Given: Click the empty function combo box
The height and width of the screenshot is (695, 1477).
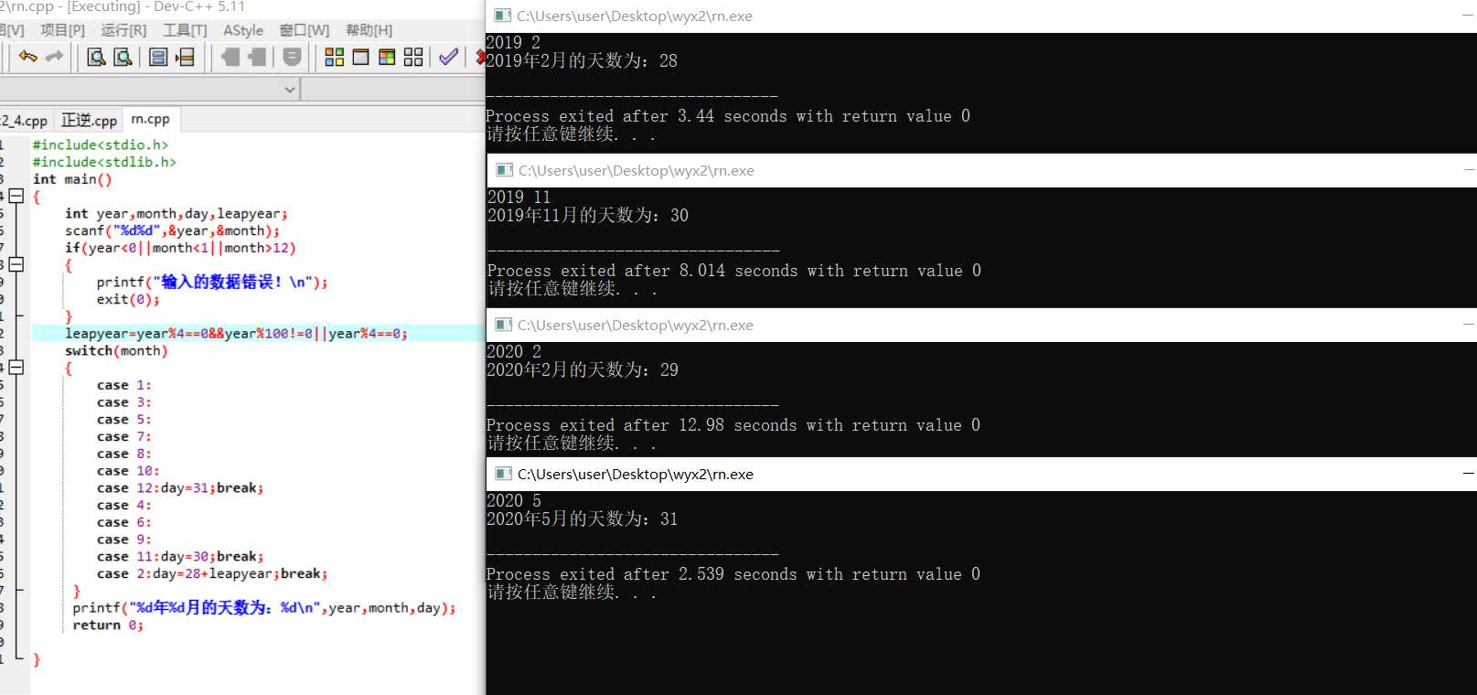Looking at the screenshot, I should pyautogui.click(x=393, y=90).
